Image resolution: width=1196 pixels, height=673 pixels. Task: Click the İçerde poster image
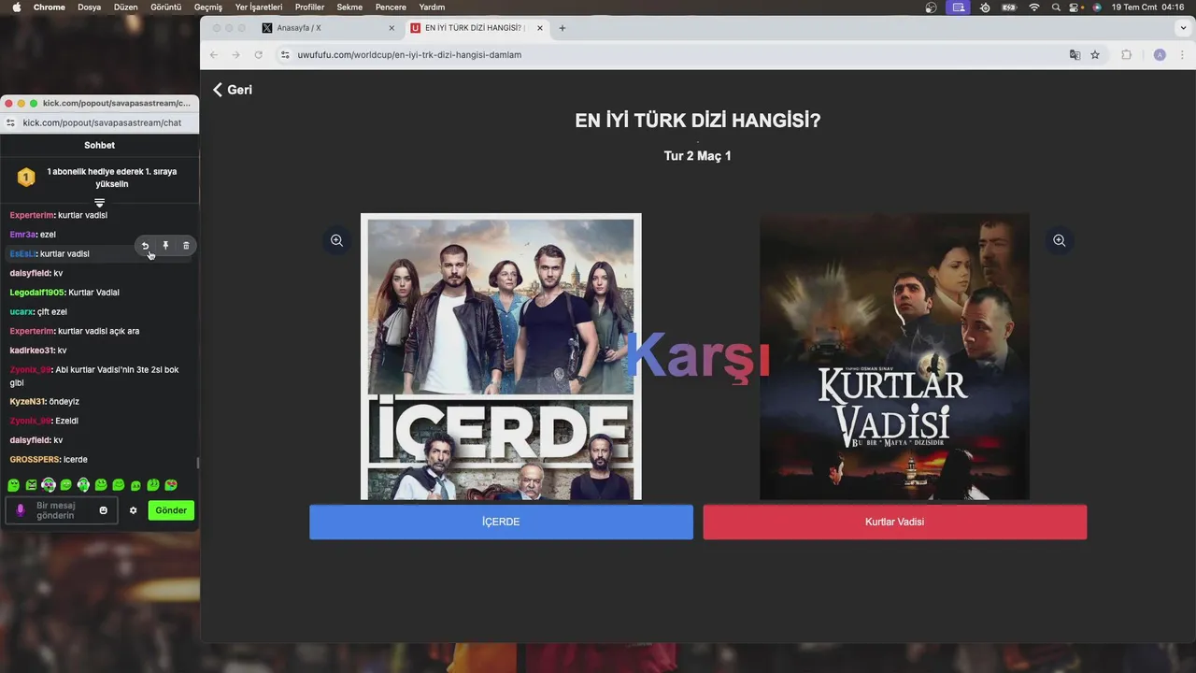point(501,357)
